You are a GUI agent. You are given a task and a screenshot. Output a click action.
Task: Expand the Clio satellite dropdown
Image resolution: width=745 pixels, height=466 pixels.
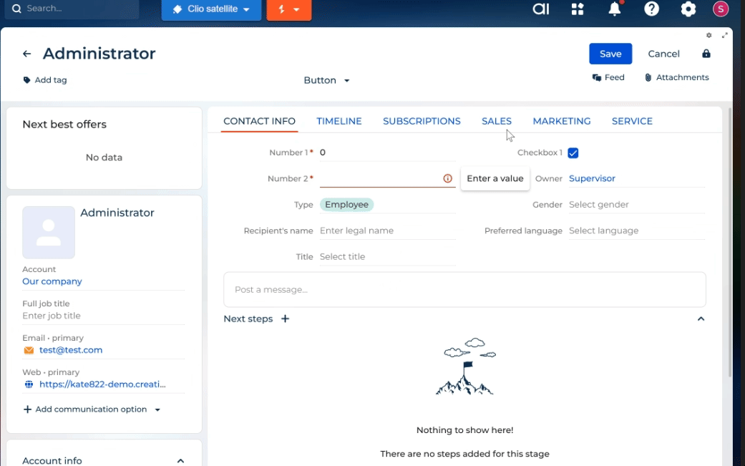(211, 9)
